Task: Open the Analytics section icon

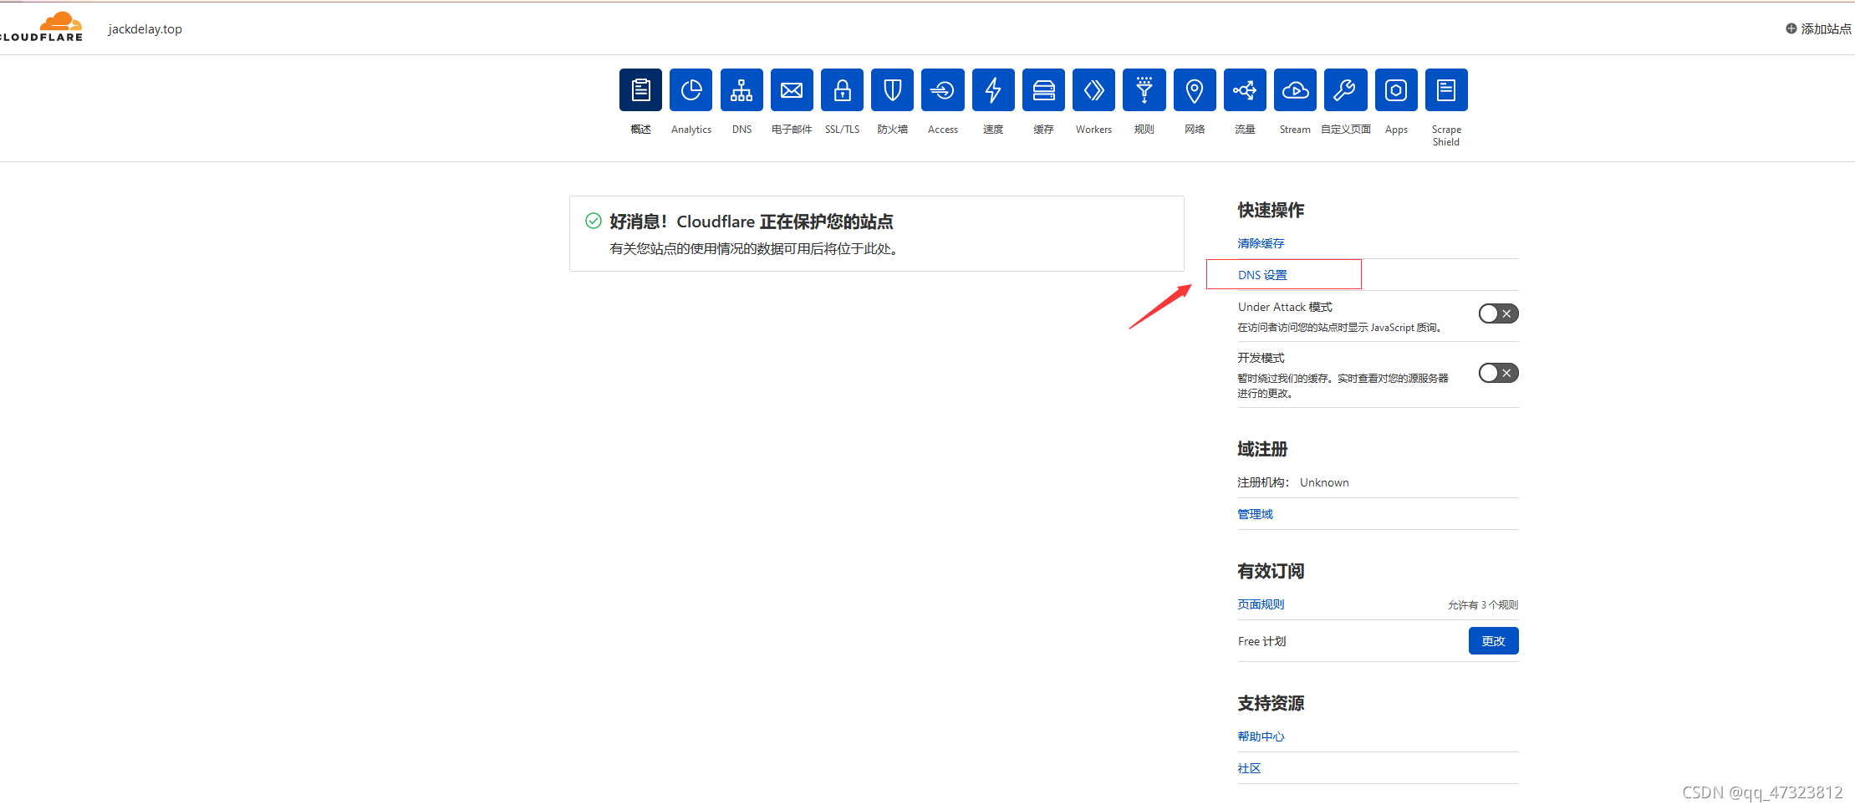Action: (691, 89)
